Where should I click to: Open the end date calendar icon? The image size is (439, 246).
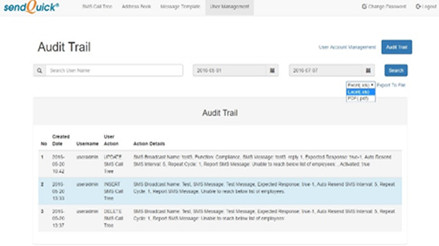tap(368, 70)
